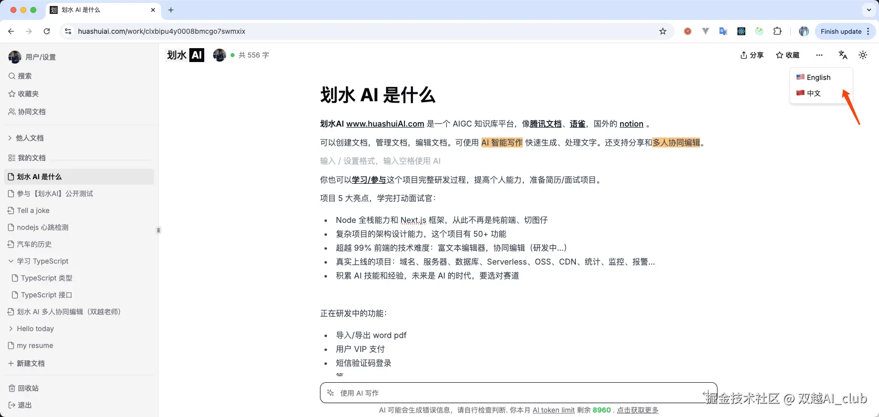Screen dimensions: 879x417
Task: Click the 分享 share button
Action: 752,55
